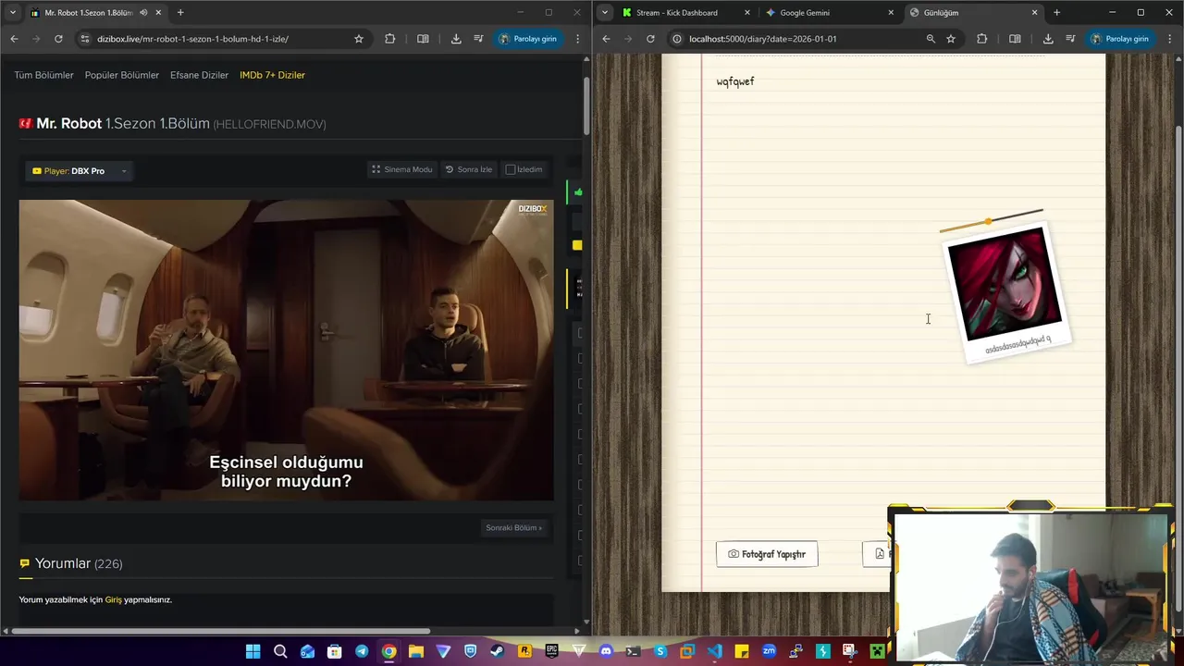The height and width of the screenshot is (666, 1184).
Task: Toggle the İzledim watched checkbox
Action: click(510, 169)
